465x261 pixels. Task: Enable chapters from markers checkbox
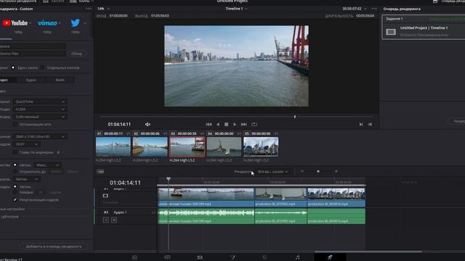[x=15, y=152]
